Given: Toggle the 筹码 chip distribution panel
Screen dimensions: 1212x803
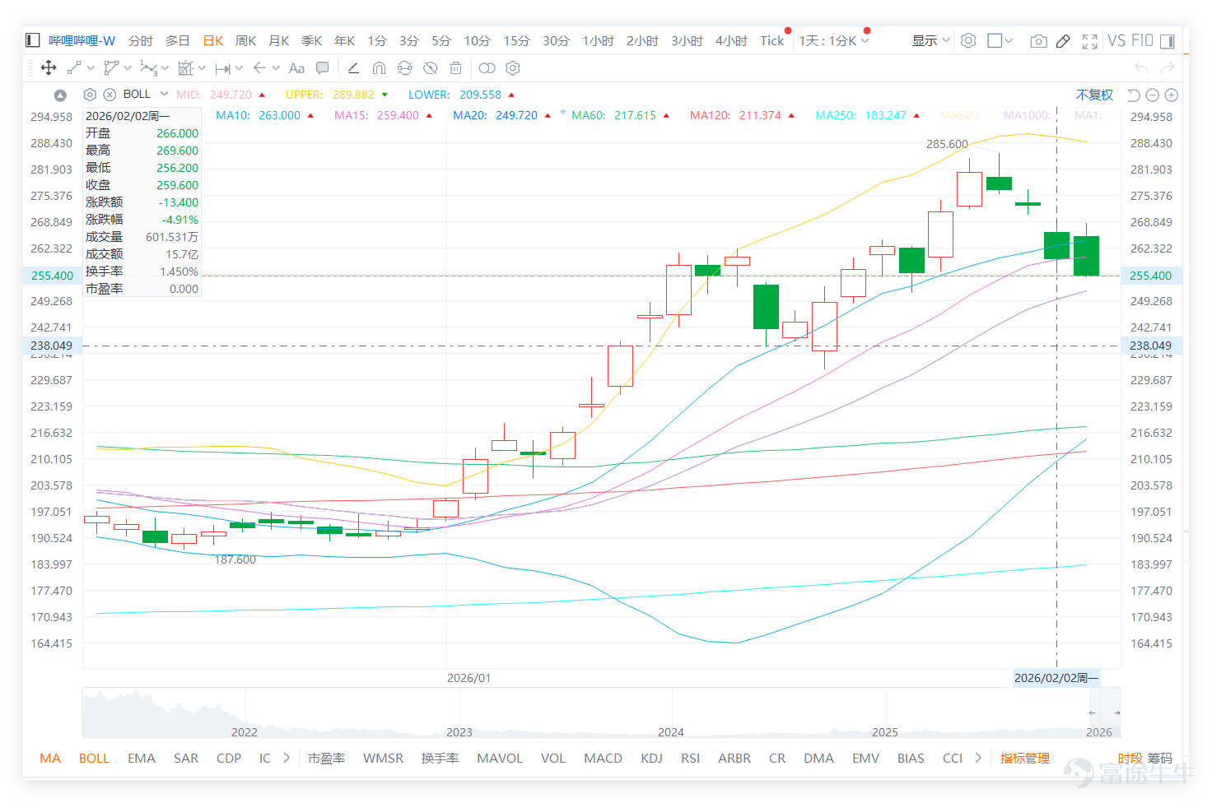Looking at the screenshot, I should 1160,758.
